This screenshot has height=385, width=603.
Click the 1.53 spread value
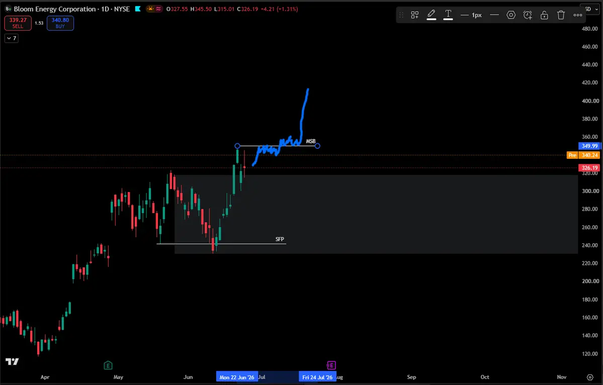39,23
